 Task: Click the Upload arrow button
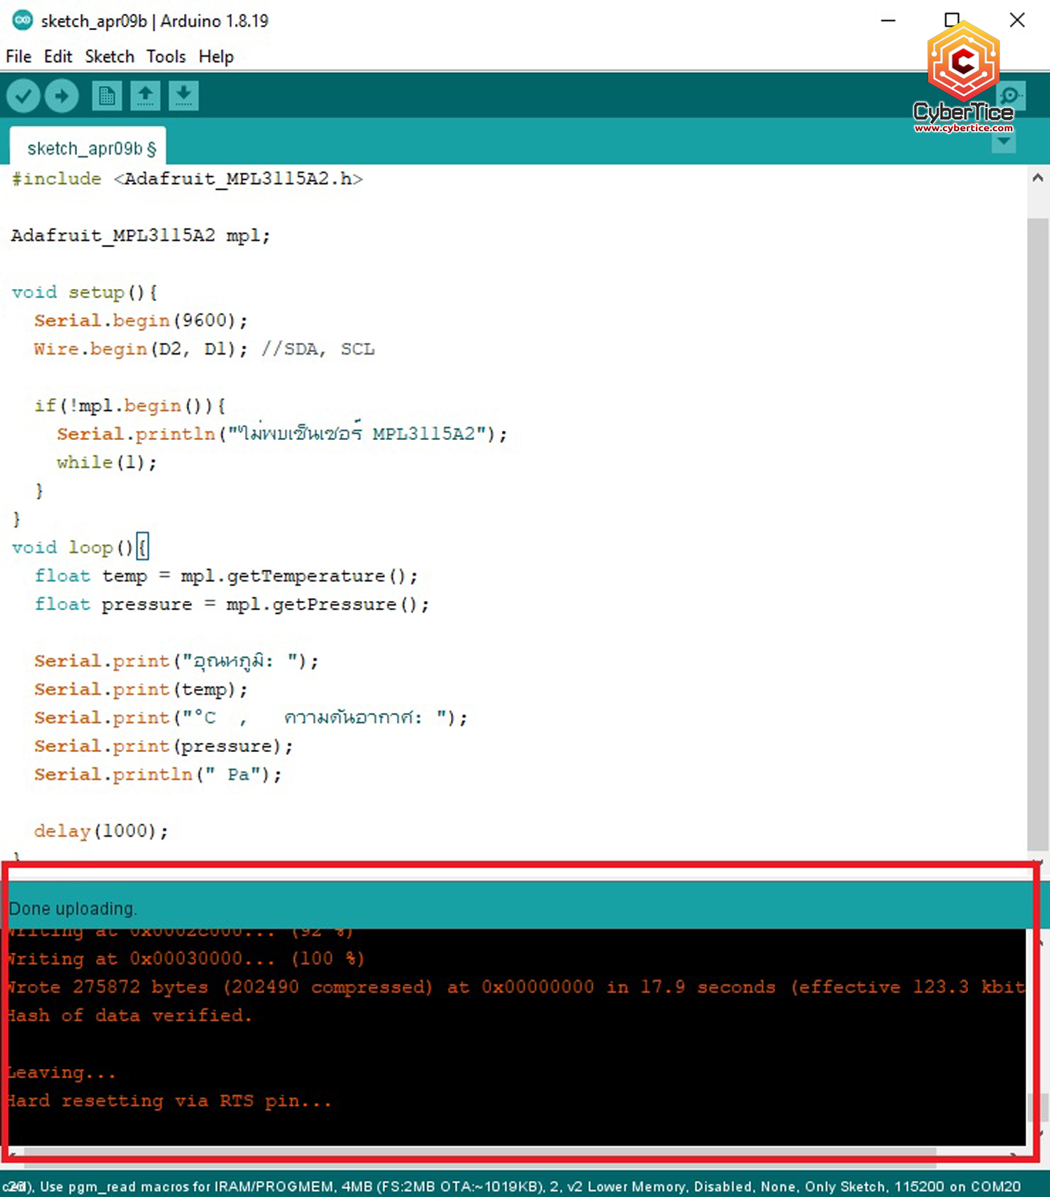point(62,96)
